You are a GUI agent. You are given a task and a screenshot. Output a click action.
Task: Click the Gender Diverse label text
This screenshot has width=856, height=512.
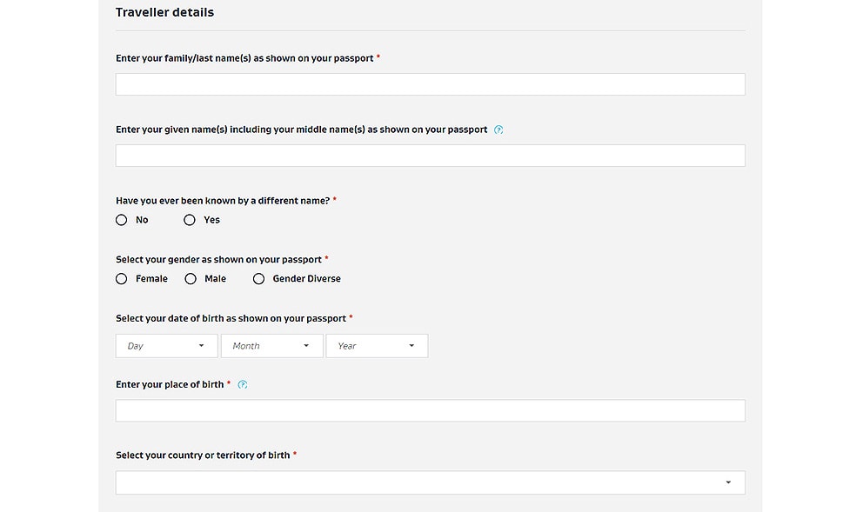(307, 279)
